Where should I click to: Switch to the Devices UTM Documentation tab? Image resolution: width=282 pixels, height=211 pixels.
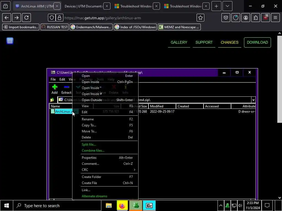[84, 6]
